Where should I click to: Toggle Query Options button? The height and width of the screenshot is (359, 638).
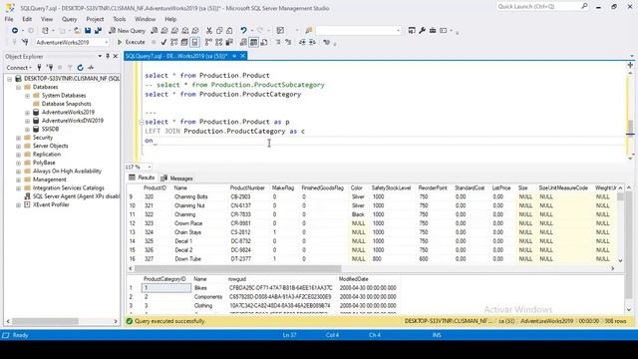click(184, 42)
